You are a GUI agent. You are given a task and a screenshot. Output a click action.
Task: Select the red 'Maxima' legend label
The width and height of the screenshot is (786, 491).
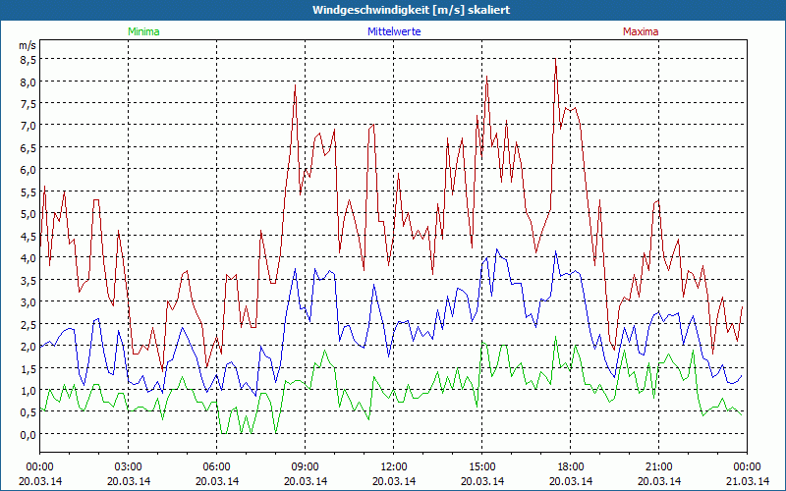(641, 31)
